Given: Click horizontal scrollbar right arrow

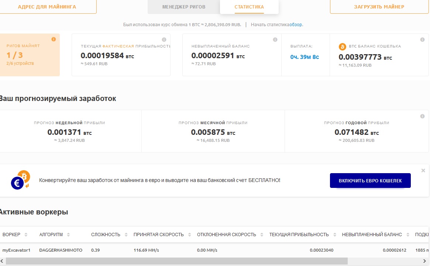Looking at the screenshot, I should pyautogui.click(x=424, y=261).
